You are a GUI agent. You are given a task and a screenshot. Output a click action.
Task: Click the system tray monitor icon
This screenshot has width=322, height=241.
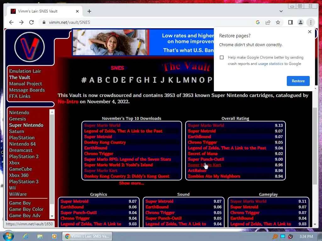[x=283, y=237]
